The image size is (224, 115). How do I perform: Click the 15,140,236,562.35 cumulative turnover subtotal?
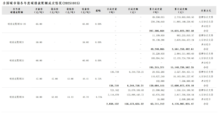pyautogui.click(x=182, y=67)
